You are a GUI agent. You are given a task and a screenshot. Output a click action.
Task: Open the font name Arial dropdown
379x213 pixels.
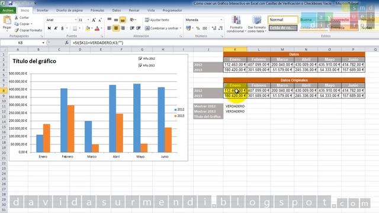coord(76,20)
